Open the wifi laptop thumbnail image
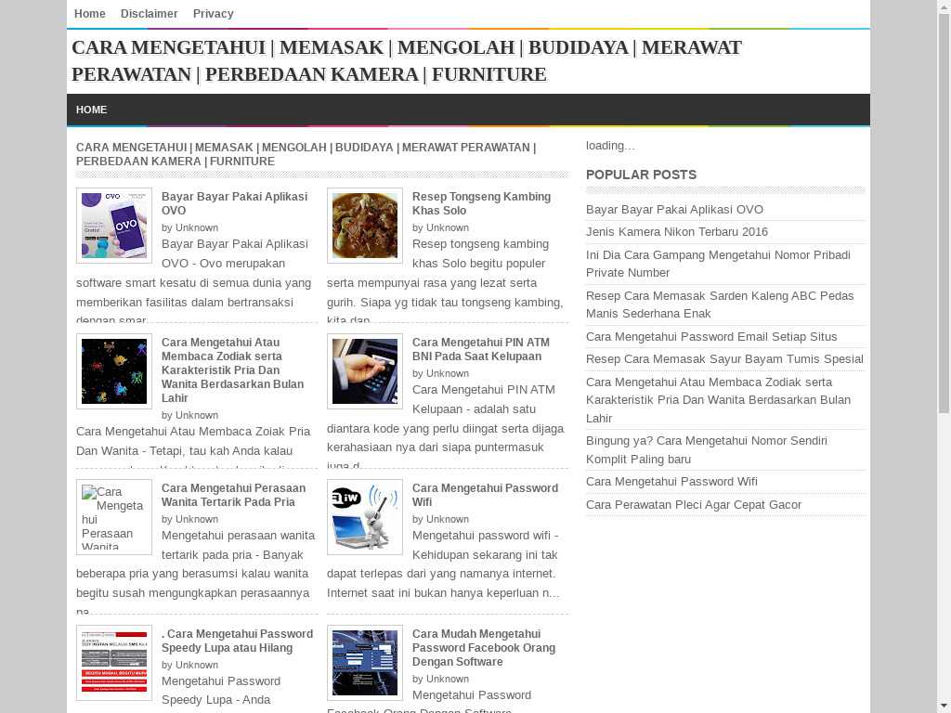The image size is (951, 713). point(364,517)
